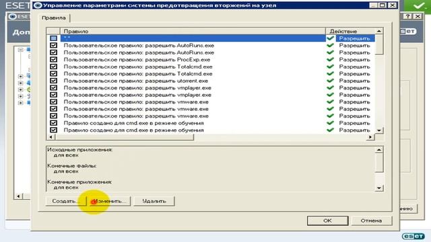Screen dimensions: 431x242
Task: Click the details pane scroll-up arrow
Action: click(x=379, y=150)
